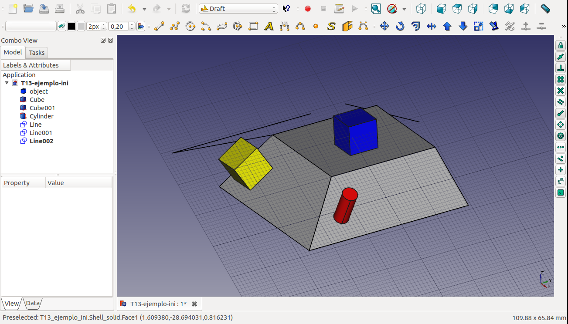Select Cylinder in the model tree
This screenshot has height=324, width=568.
click(41, 116)
